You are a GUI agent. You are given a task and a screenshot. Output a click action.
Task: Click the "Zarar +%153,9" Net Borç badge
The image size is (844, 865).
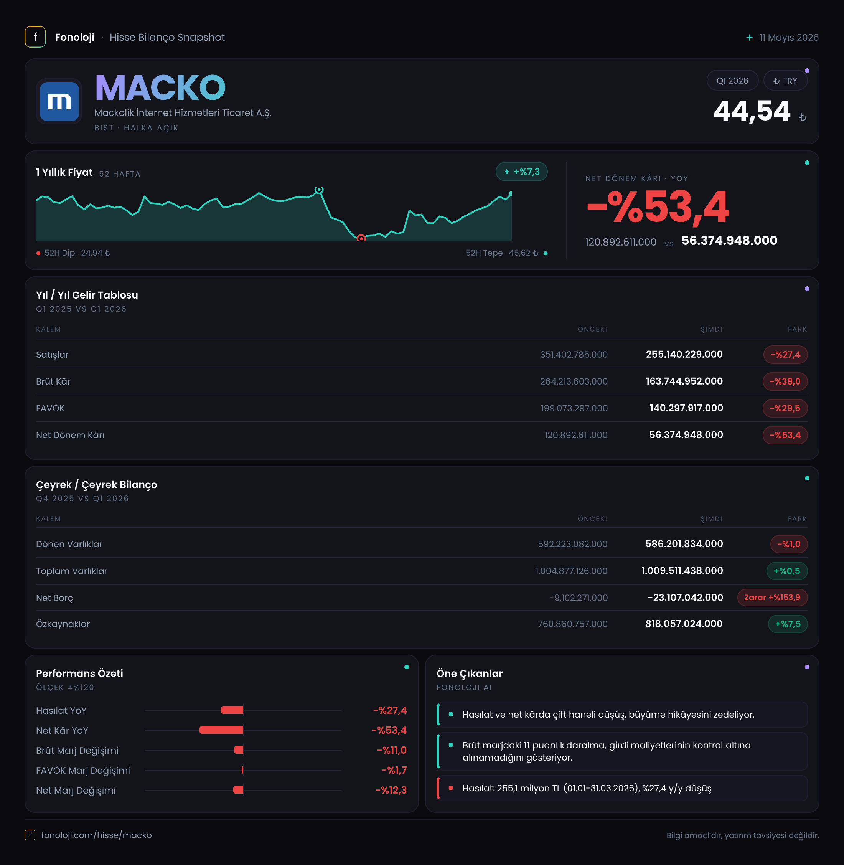click(772, 598)
